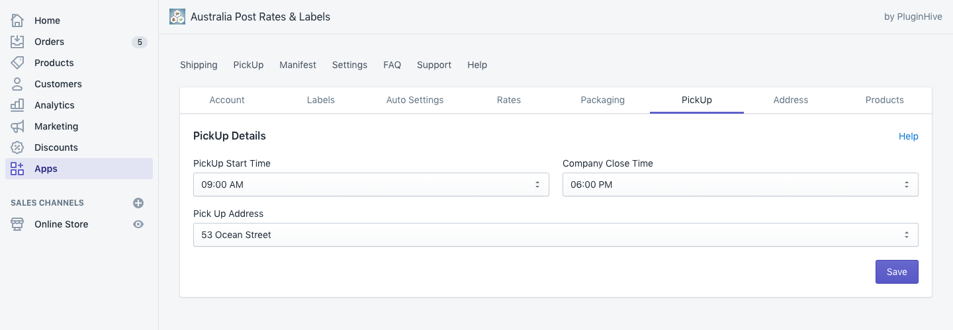Switch to the Packaging tab
Image resolution: width=953 pixels, height=330 pixels.
click(603, 100)
